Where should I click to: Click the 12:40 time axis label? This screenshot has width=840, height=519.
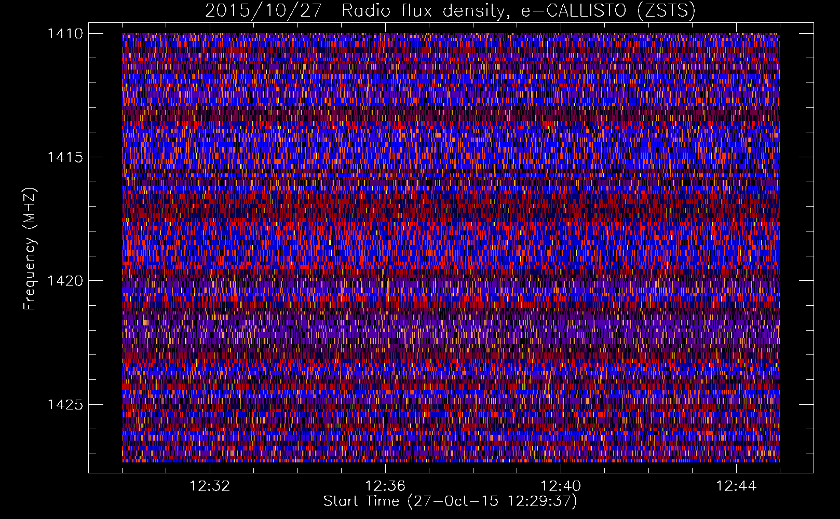(561, 486)
